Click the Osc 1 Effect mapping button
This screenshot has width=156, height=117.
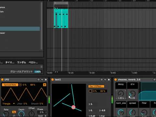click(96, 86)
